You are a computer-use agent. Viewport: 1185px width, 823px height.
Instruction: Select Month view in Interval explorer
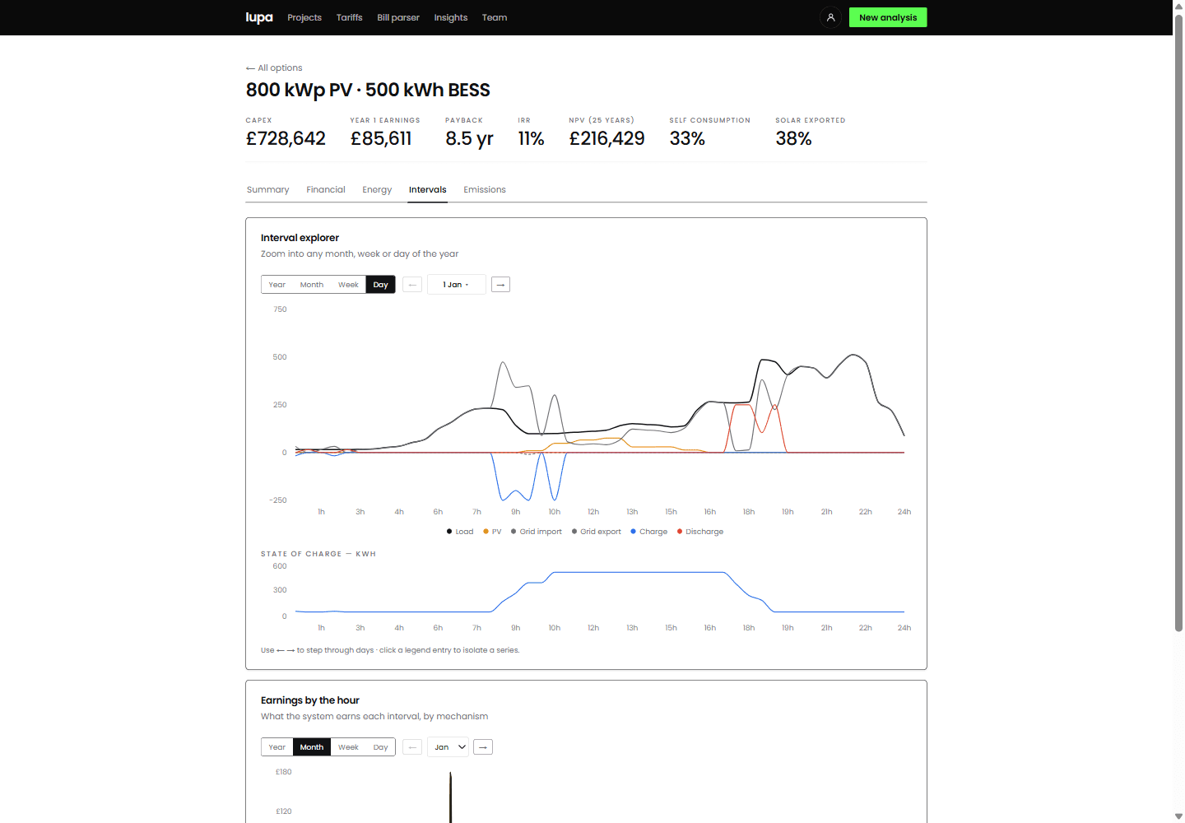(x=312, y=285)
